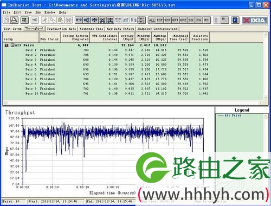This screenshot has height=206, width=271.
Task: Click the Print toolbar icon
Action: (14, 20)
